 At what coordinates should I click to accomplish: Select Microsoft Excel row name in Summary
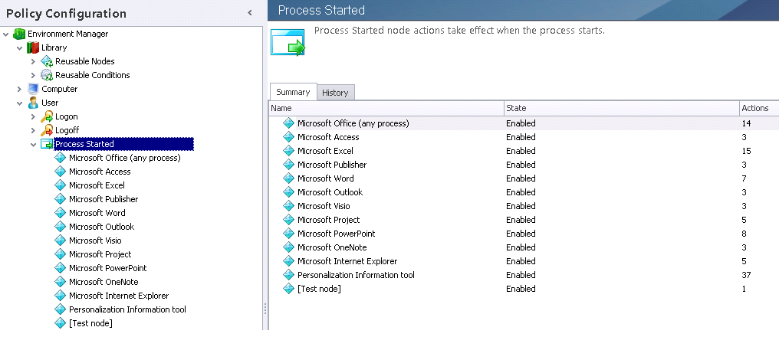click(x=325, y=151)
